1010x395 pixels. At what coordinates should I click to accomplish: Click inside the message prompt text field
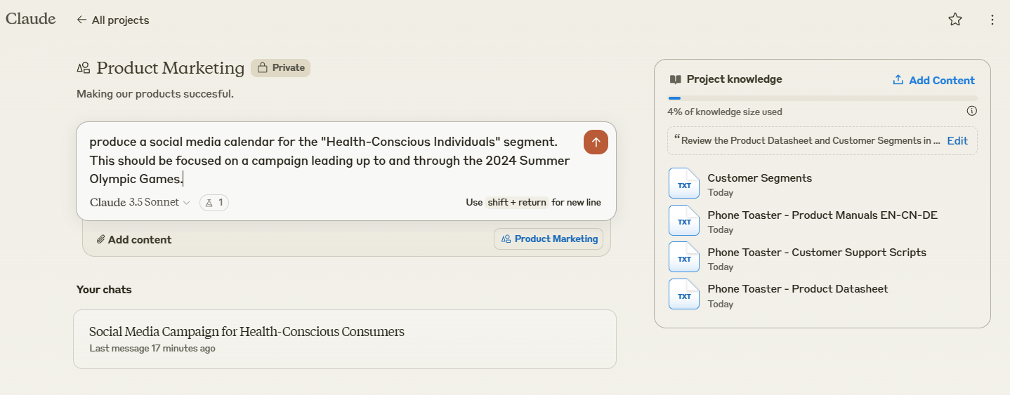click(330, 160)
